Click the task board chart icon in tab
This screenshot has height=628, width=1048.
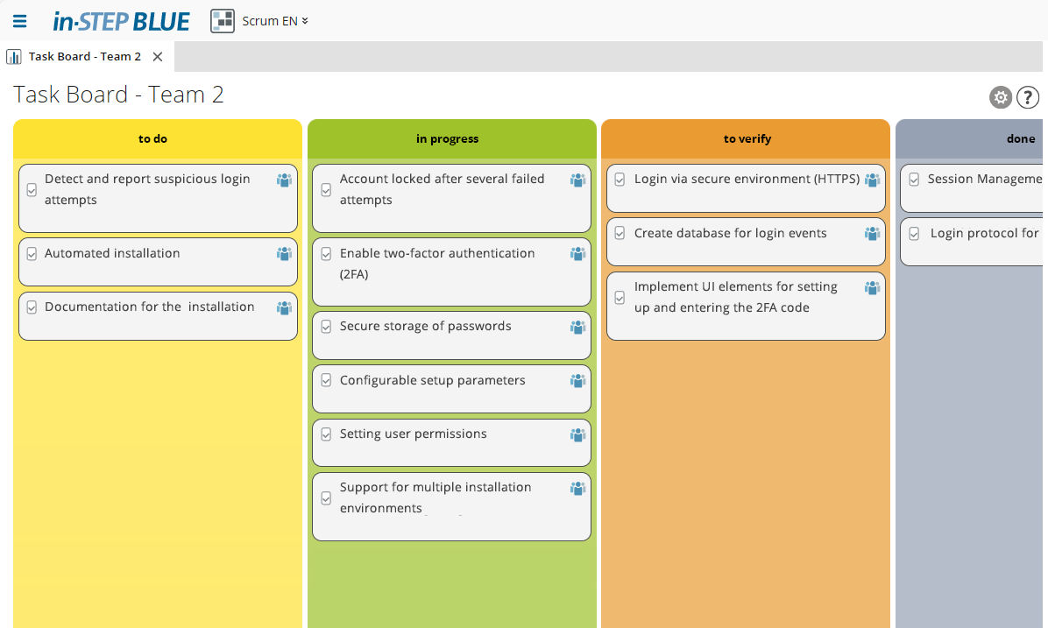pyautogui.click(x=14, y=57)
